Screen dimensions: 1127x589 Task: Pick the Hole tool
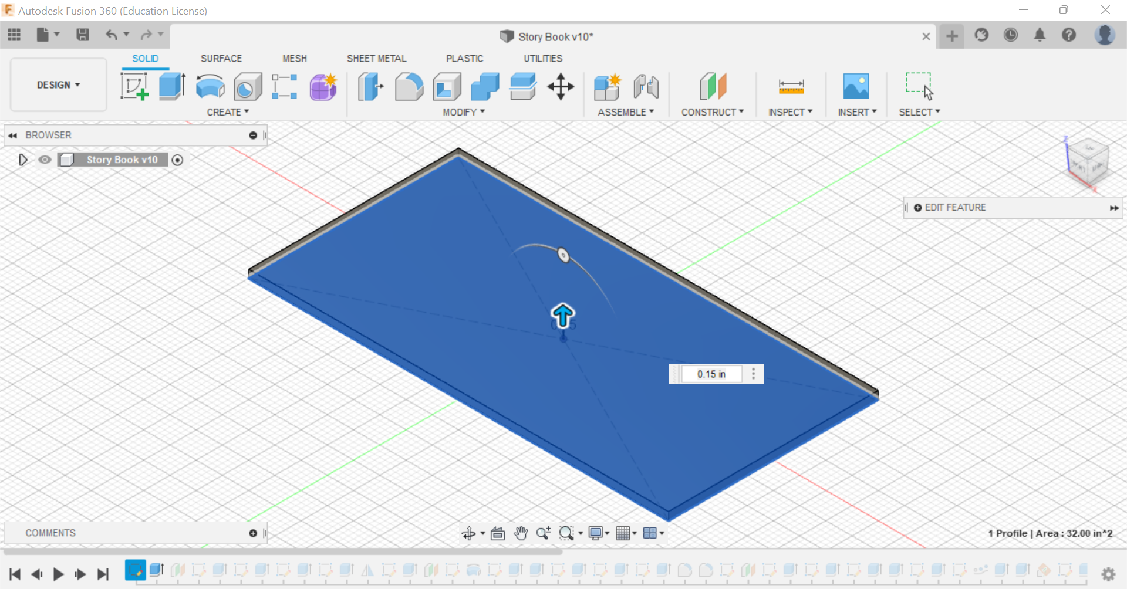(x=248, y=87)
